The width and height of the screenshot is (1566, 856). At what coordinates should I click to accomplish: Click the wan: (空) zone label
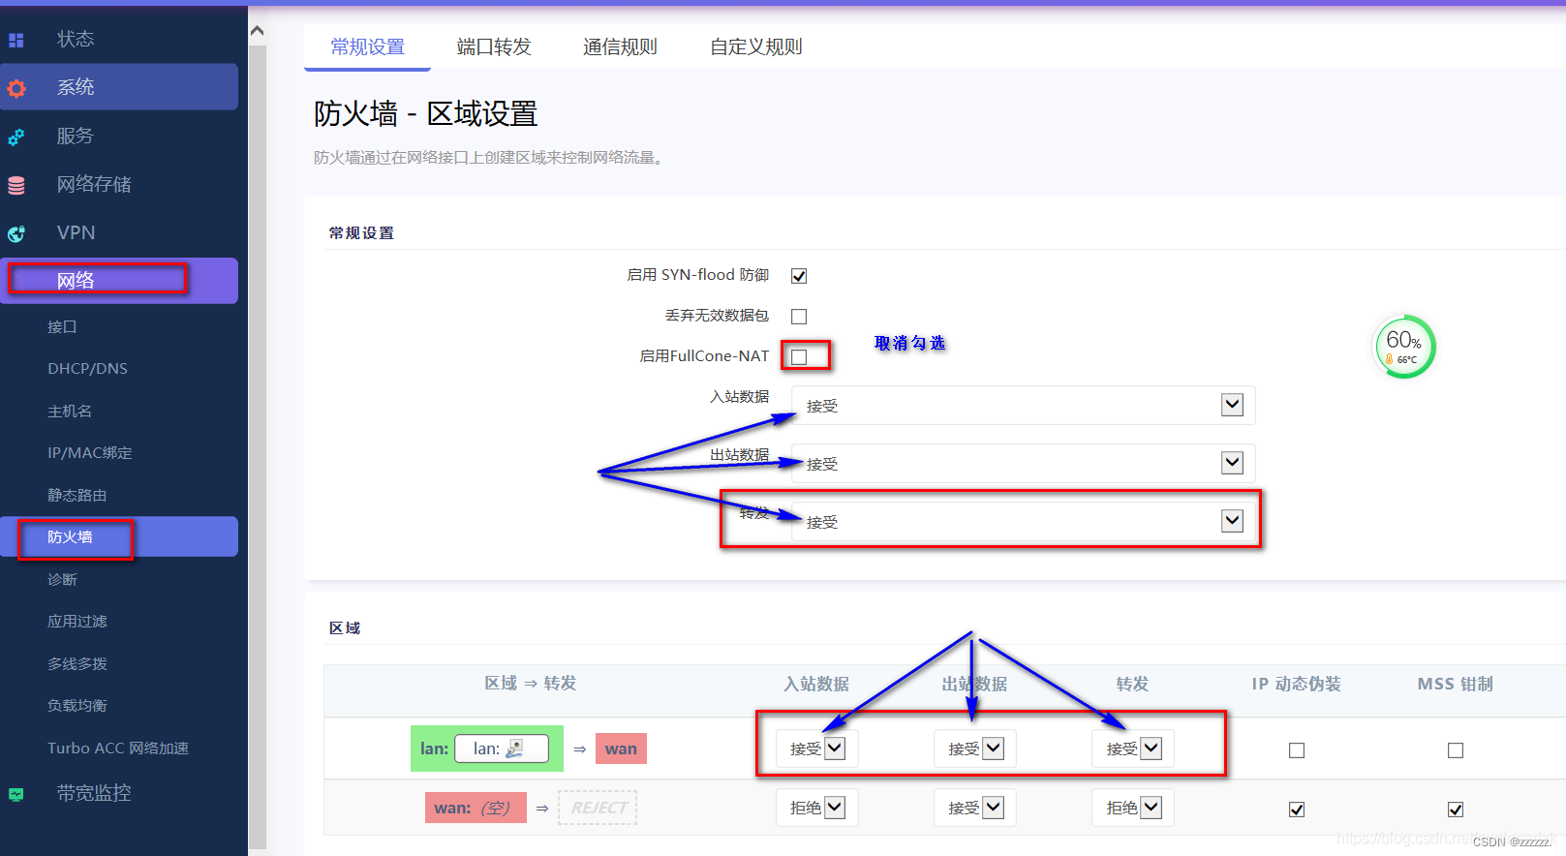pyautogui.click(x=476, y=808)
